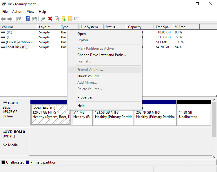The width and height of the screenshot is (217, 172).
Task: Select the (E:) volume row
Action: (9, 37)
